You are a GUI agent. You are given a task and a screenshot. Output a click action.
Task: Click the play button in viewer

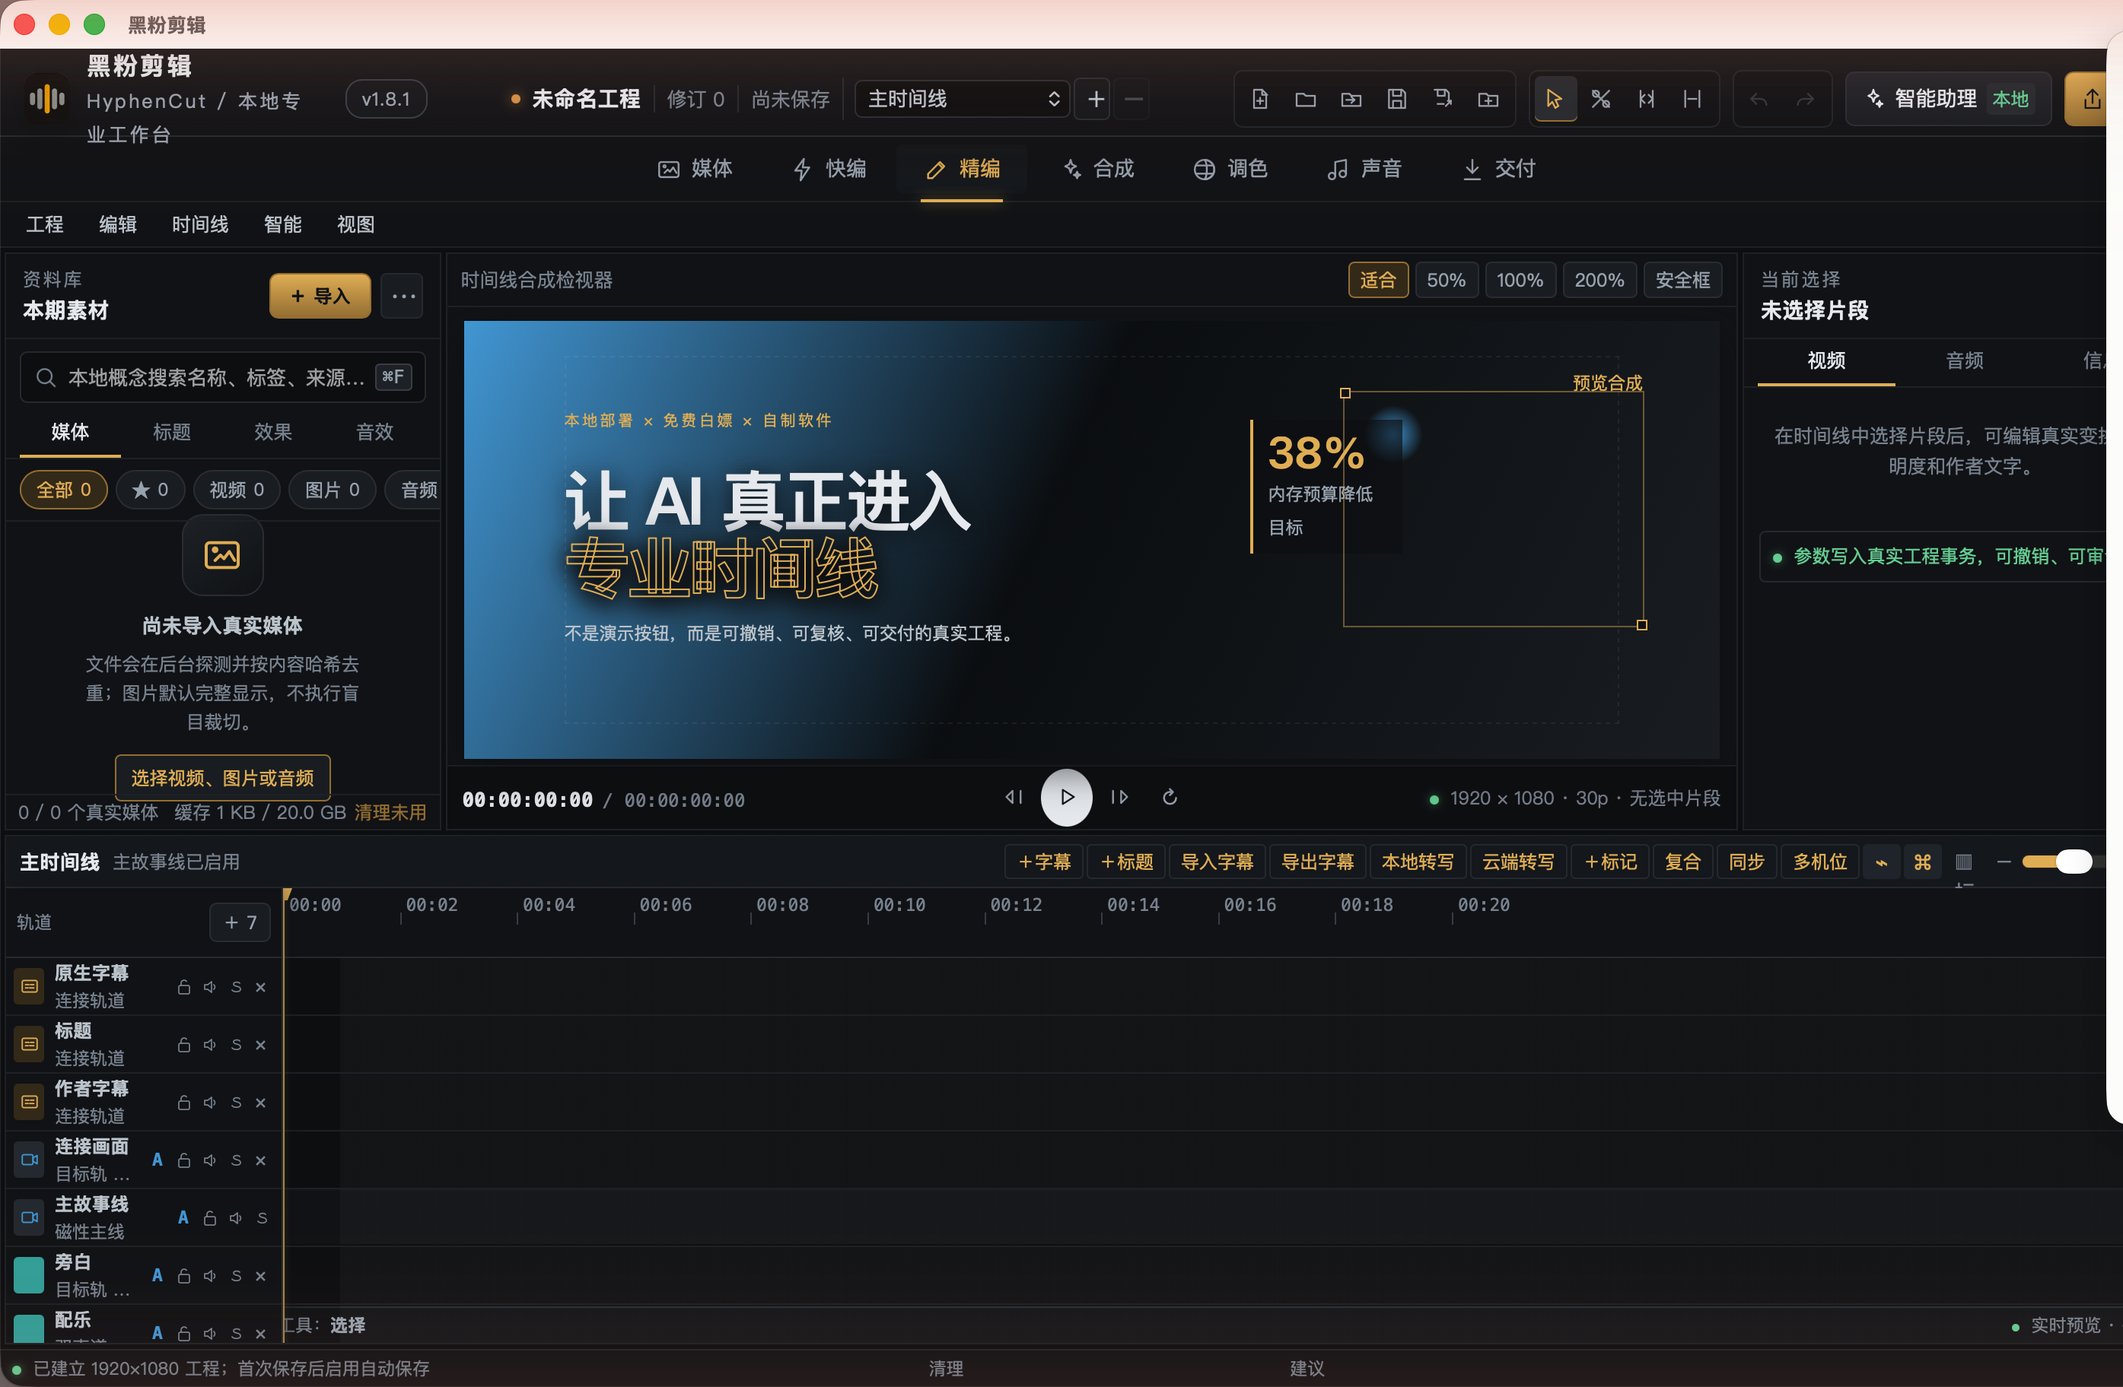1067,797
